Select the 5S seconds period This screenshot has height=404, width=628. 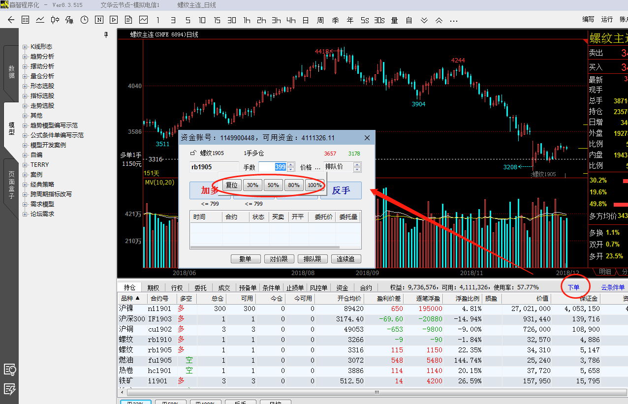(x=365, y=20)
